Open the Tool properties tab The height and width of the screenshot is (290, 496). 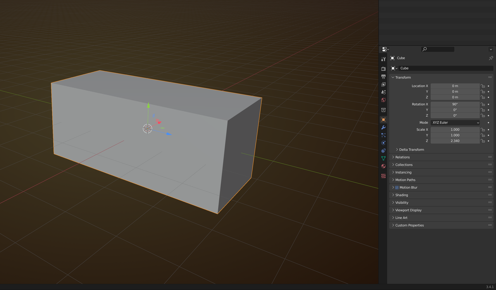(x=383, y=59)
